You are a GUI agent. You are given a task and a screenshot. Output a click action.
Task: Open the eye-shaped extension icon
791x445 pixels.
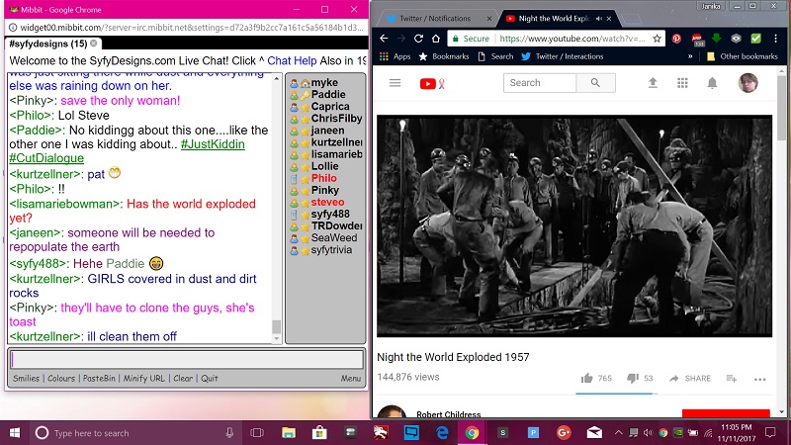[x=736, y=39]
